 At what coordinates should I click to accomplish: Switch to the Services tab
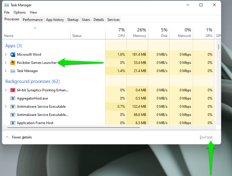(113, 20)
